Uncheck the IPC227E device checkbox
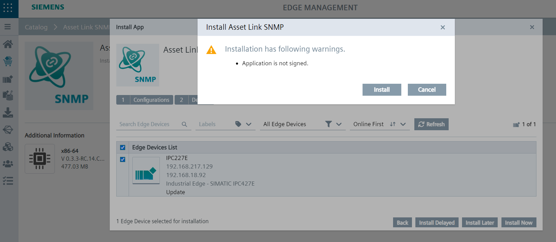Image resolution: width=556 pixels, height=242 pixels. click(122, 160)
